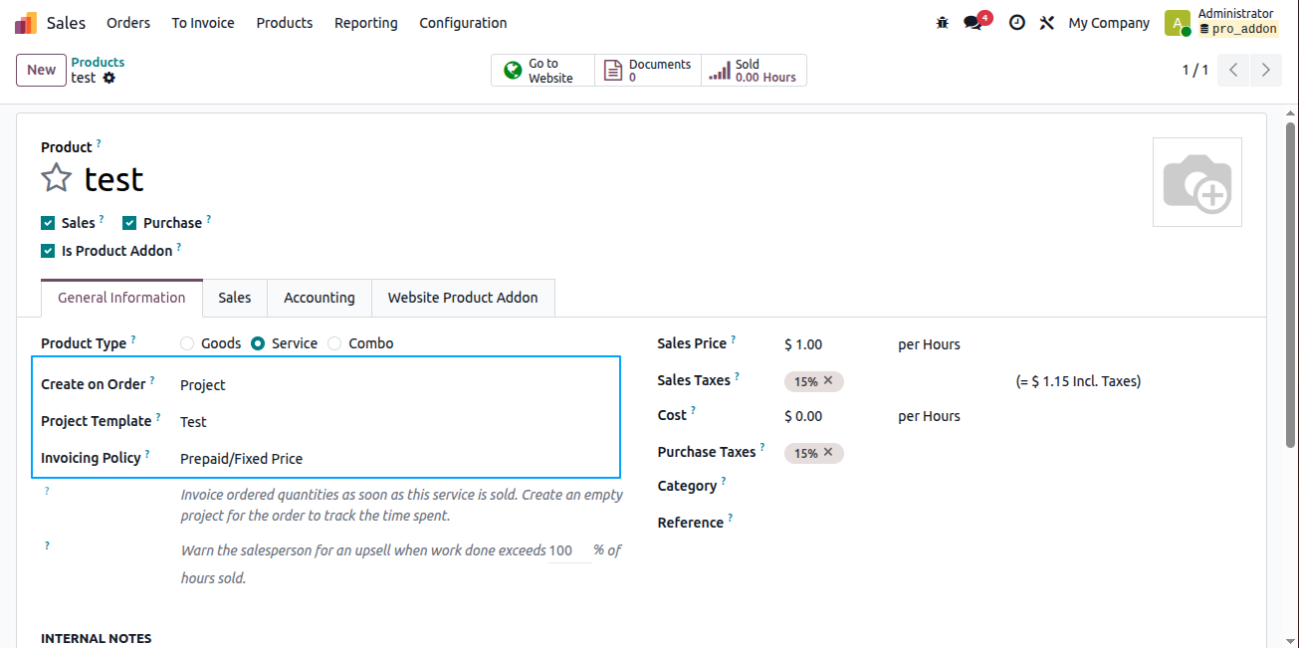
Task: Remove the 15% Purchase Taxes tag
Action: tap(828, 452)
